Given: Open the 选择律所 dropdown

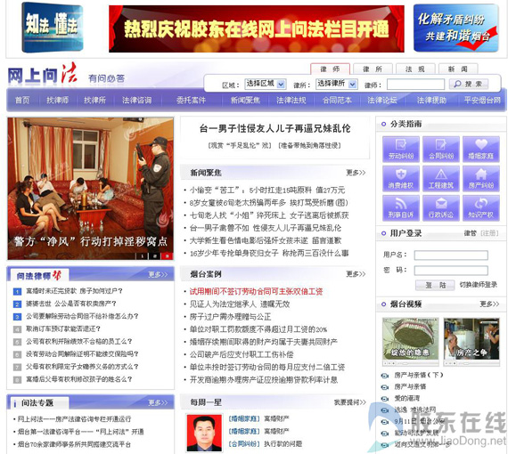Looking at the screenshot, I should pos(337,85).
